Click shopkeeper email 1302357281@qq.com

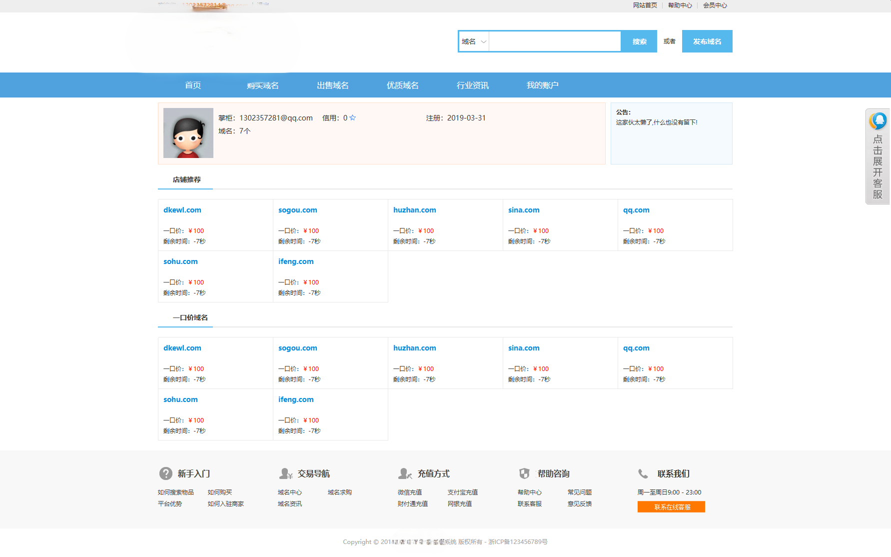click(276, 118)
